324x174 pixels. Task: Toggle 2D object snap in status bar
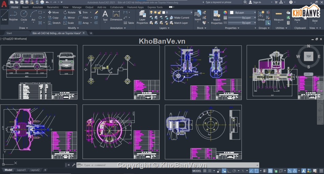click(x=256, y=171)
